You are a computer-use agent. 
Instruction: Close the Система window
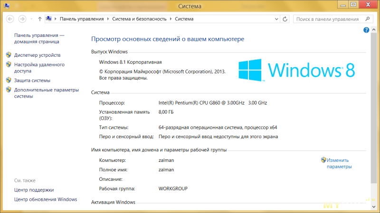click(368, 5)
